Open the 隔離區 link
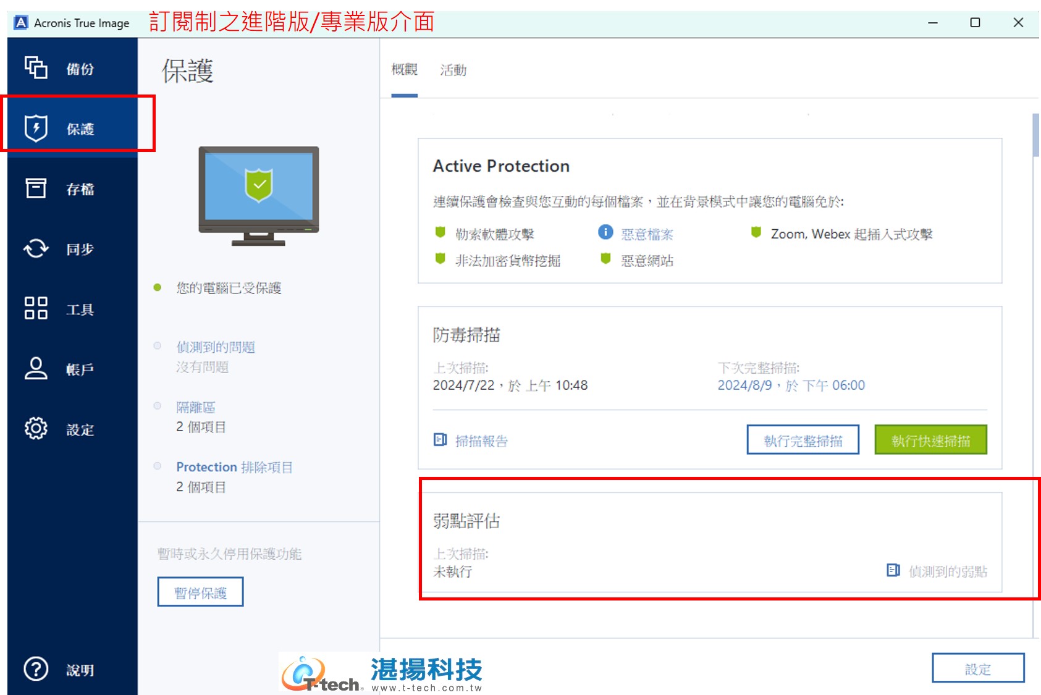The width and height of the screenshot is (1041, 695). click(x=196, y=407)
